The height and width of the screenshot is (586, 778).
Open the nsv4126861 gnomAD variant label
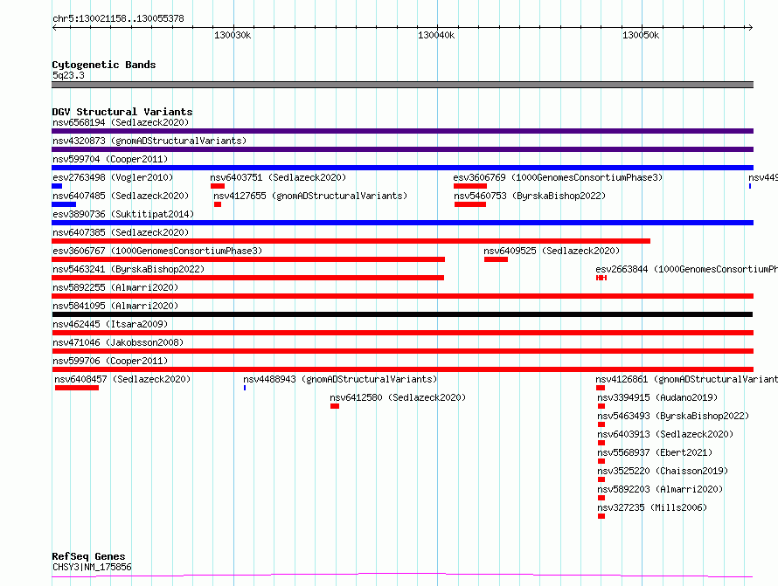[x=687, y=379]
